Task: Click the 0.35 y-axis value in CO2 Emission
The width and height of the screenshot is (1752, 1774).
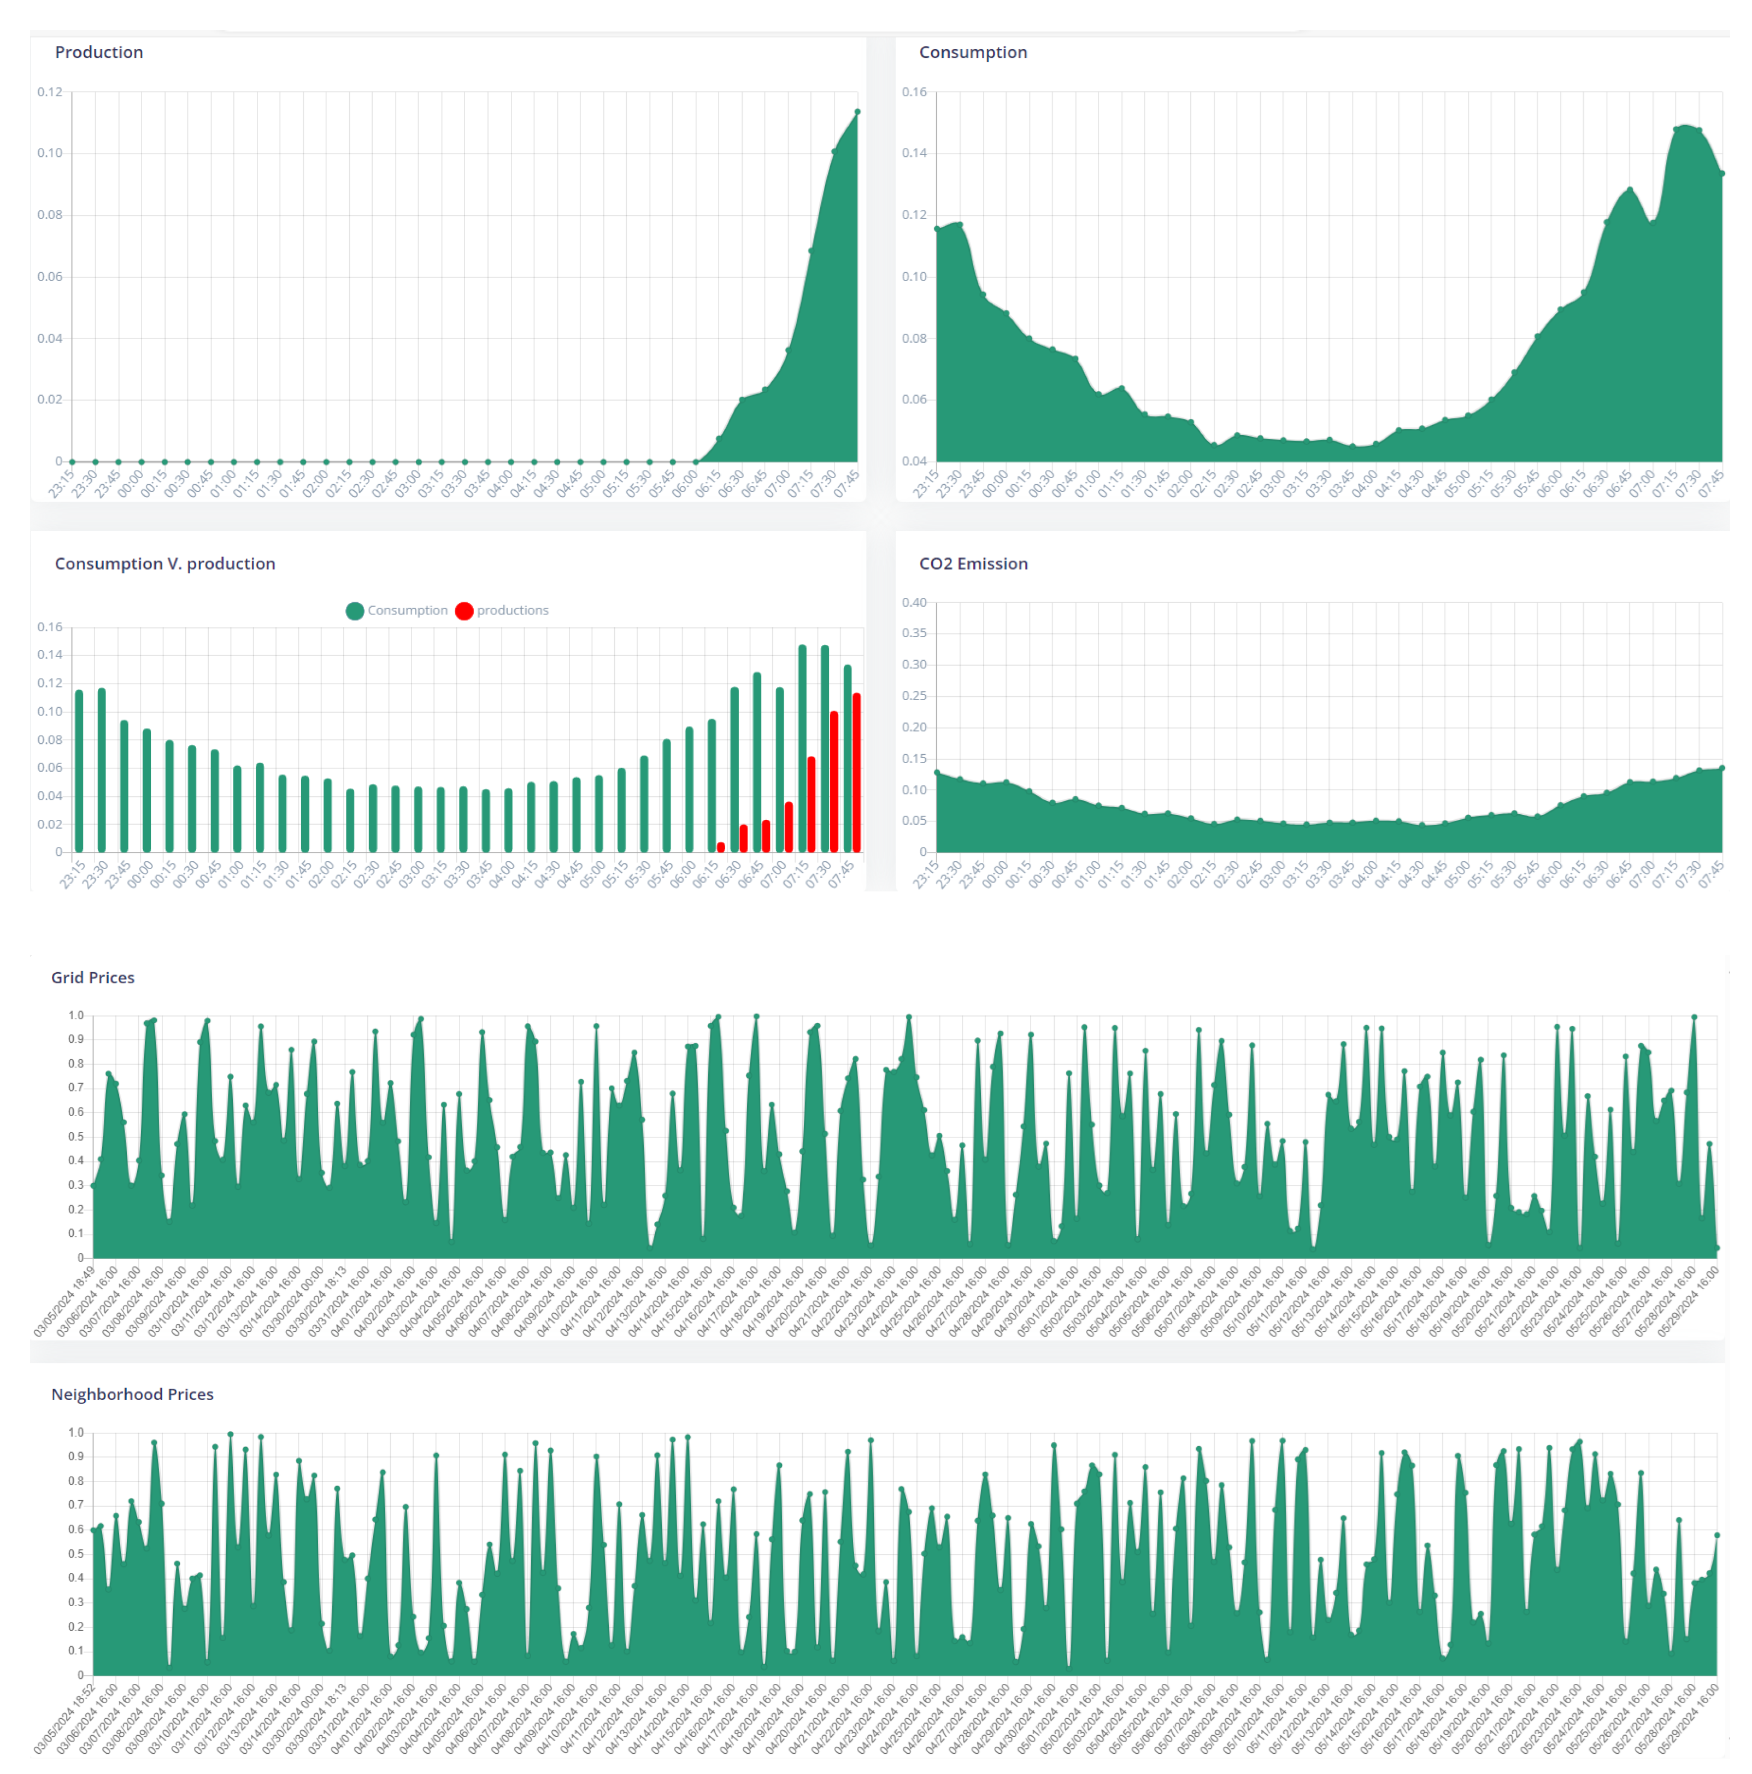Action: 914,633
